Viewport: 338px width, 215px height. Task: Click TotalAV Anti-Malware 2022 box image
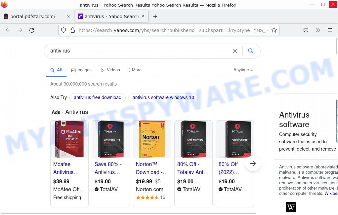[193, 139]
